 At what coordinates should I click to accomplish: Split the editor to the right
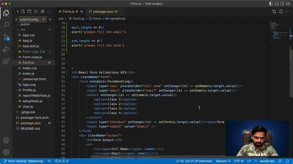(x=281, y=11)
